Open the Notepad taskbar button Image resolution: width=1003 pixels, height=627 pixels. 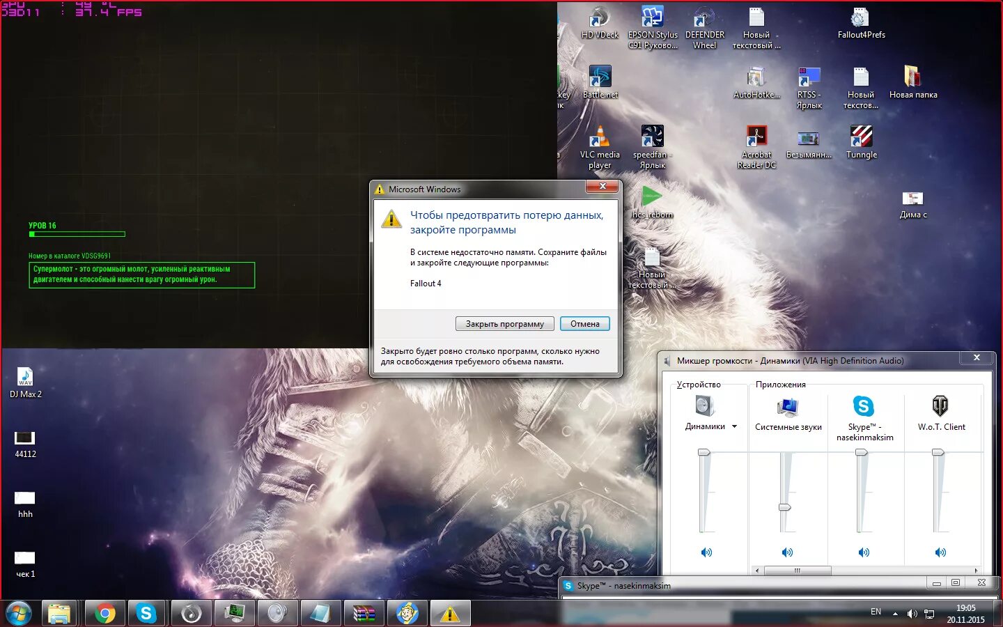[x=320, y=614]
